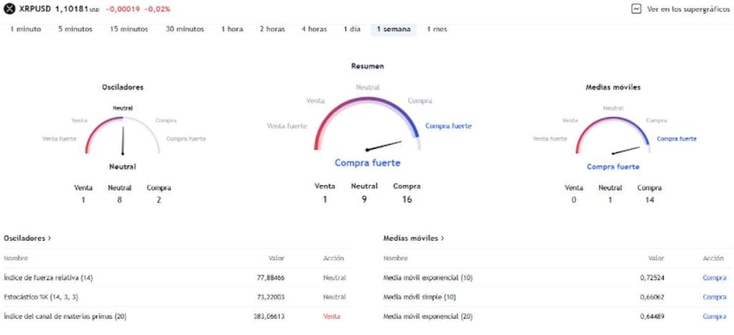The image size is (734, 335).
Task: Select the 5 minutos timeframe tab
Action: [75, 29]
